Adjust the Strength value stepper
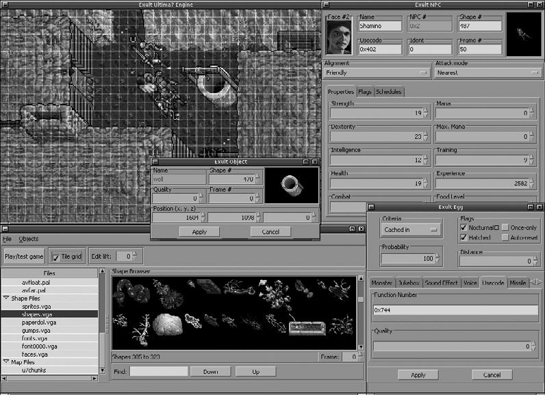This screenshot has height=395, width=545. 426,113
